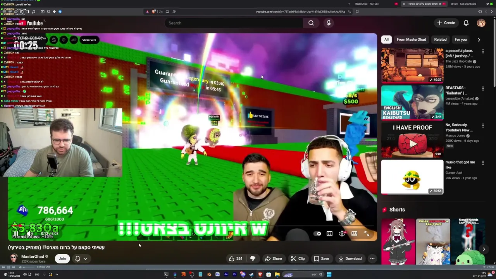Open the taskbar clock and date
The image size is (496, 279).
pyautogui.click(x=14, y=274)
